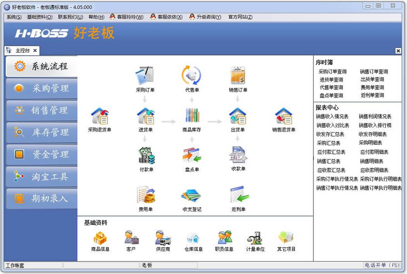Open the 仓库信息 warehouse icon

click(x=193, y=239)
